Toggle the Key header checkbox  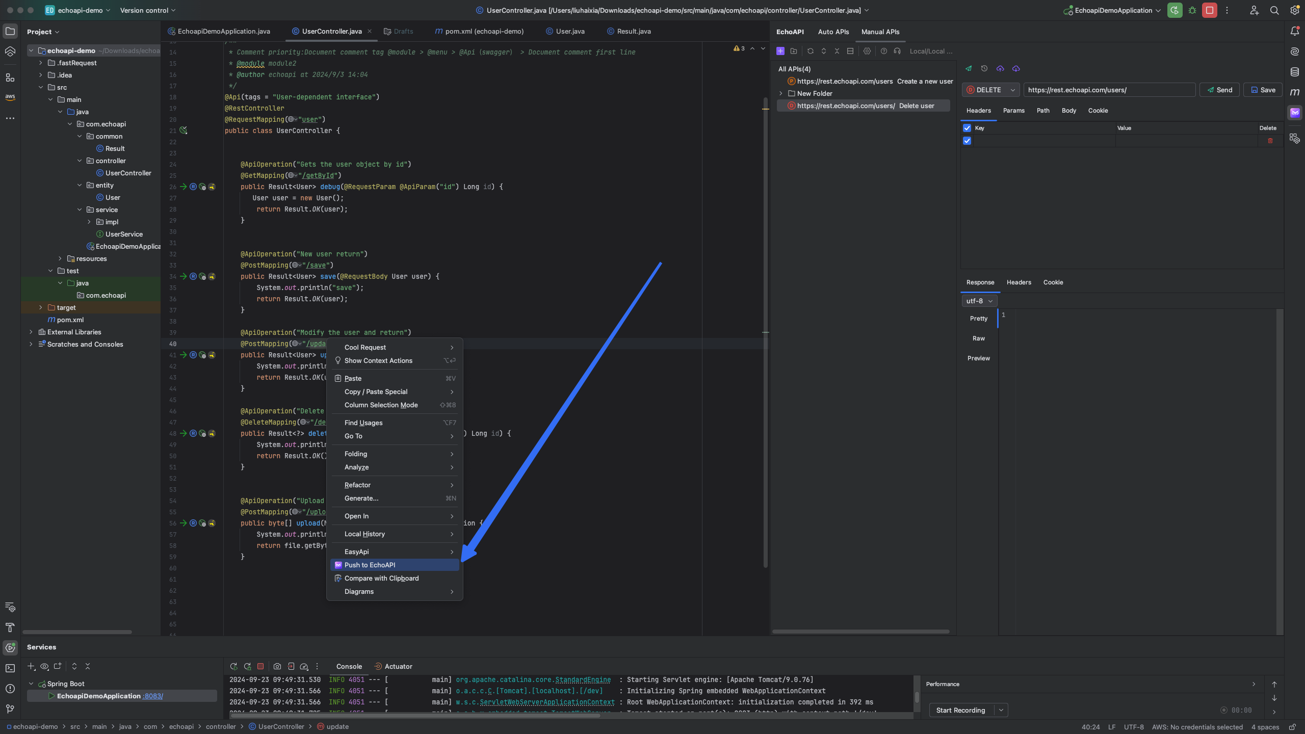click(x=967, y=128)
